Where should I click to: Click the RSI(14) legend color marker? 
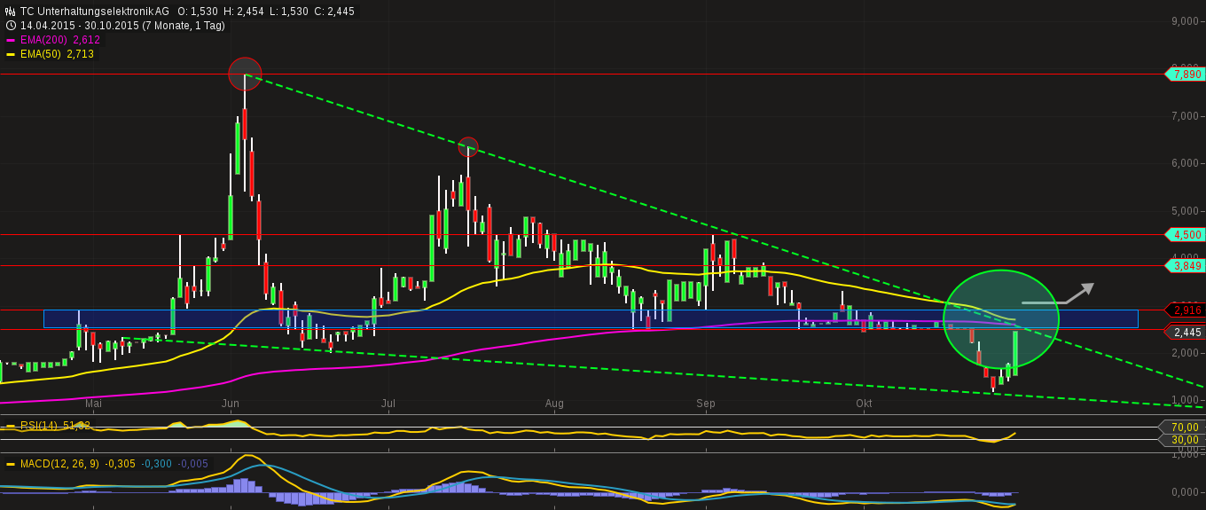click(11, 426)
